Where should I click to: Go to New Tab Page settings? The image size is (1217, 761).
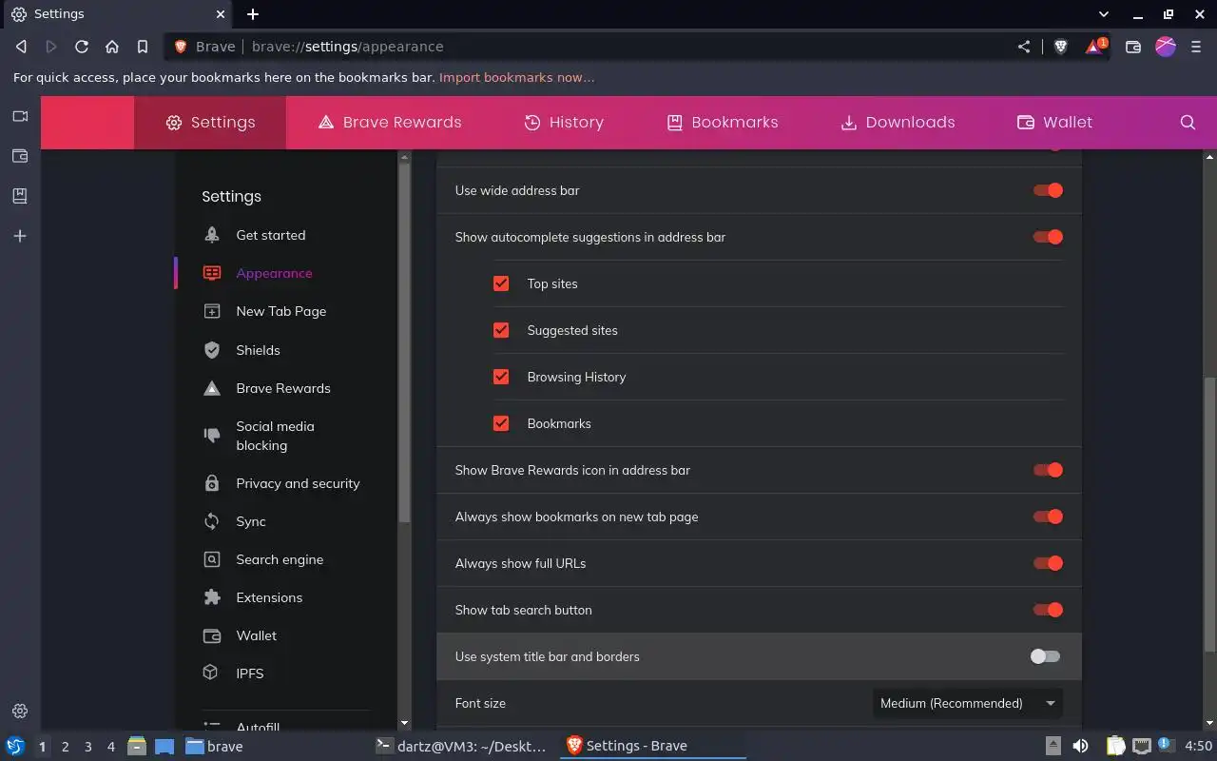281,311
